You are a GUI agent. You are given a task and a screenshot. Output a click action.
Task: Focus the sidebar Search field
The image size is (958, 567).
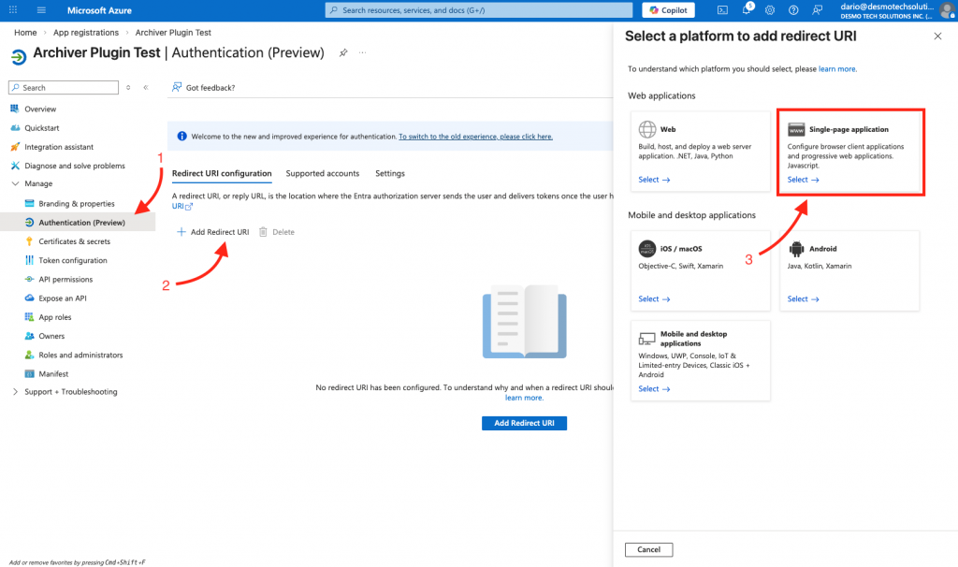coord(64,87)
